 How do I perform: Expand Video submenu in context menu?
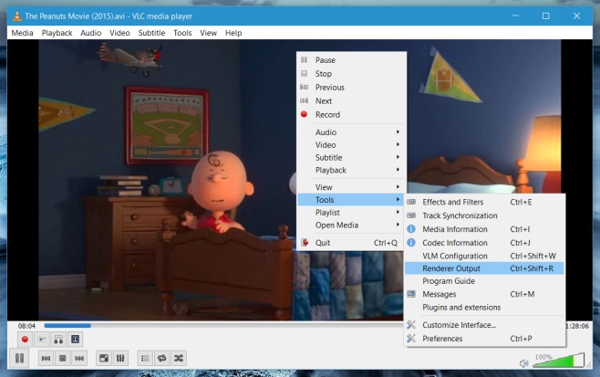(351, 145)
